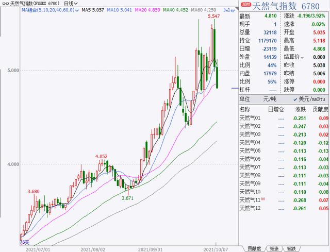This screenshot has height=252, width=330.
Task: Select the 天然气07 contract row
Action: pyautogui.click(x=284, y=167)
